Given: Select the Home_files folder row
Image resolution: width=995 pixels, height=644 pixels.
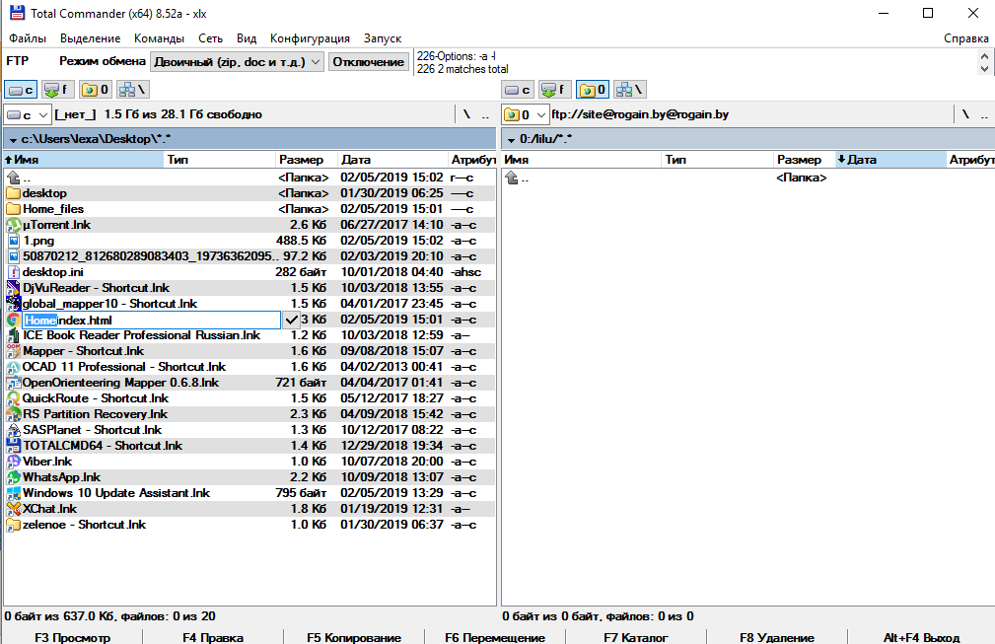Looking at the screenshot, I should [x=250, y=209].
